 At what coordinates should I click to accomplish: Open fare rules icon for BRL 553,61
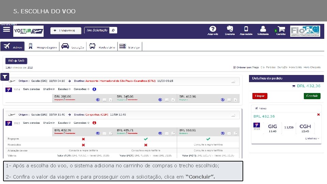tap(223, 133)
